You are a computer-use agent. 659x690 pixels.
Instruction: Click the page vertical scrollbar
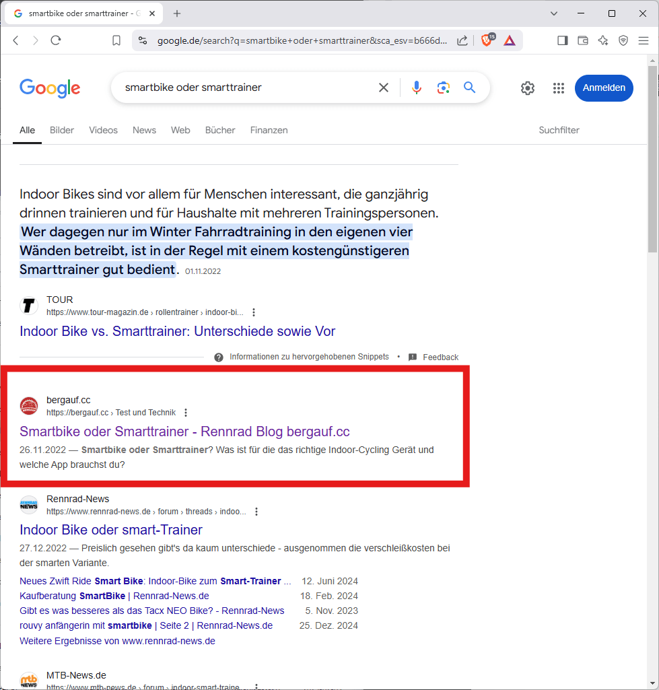(x=652, y=162)
